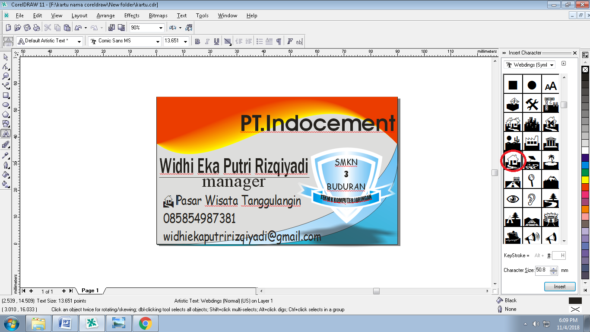The width and height of the screenshot is (590, 332).
Task: Open the Arrange menu
Action: (x=106, y=15)
